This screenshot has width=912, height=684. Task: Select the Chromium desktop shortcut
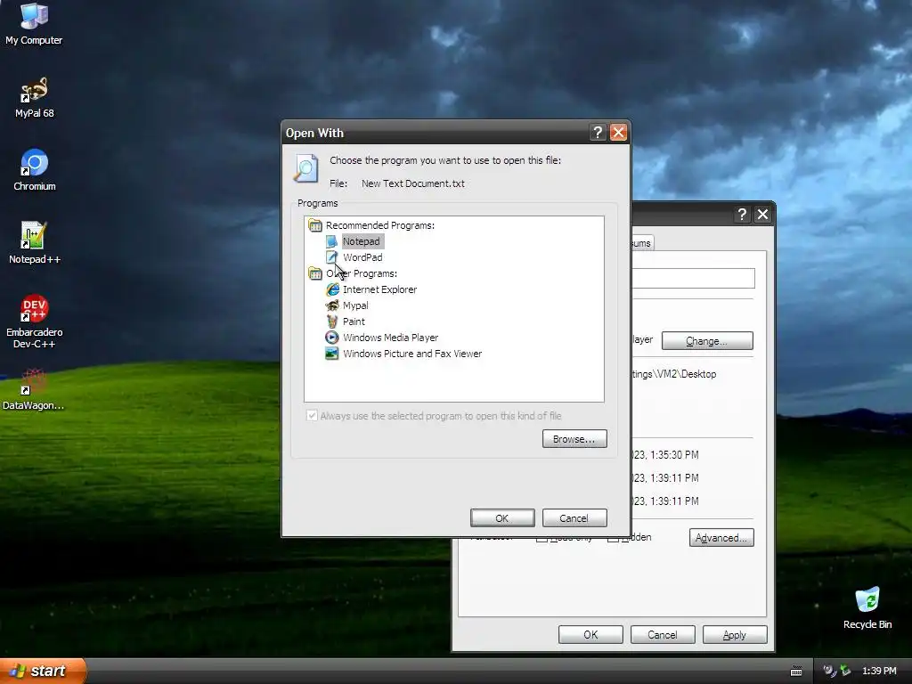(35, 170)
